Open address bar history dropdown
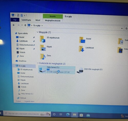Screen dimensions: 128x121 coord(122,28)
